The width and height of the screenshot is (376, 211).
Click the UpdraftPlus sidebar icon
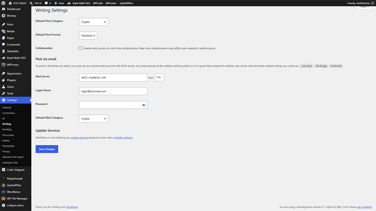pos(3,185)
